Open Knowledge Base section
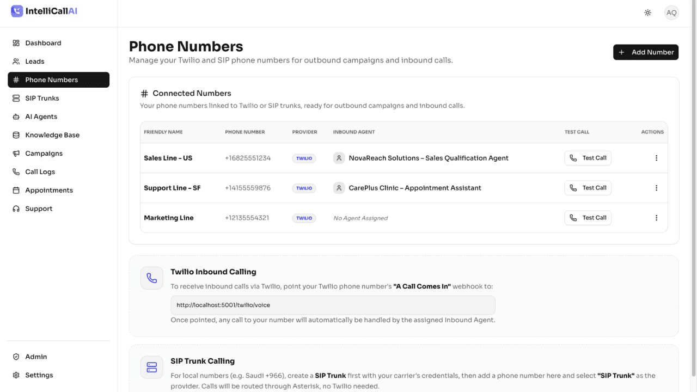The width and height of the screenshot is (697, 392). click(x=58, y=135)
